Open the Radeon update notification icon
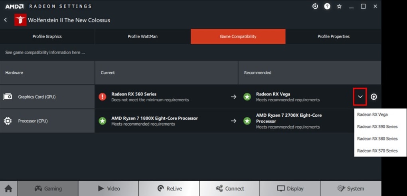The width and height of the screenshot is (407, 196). tap(315, 6)
